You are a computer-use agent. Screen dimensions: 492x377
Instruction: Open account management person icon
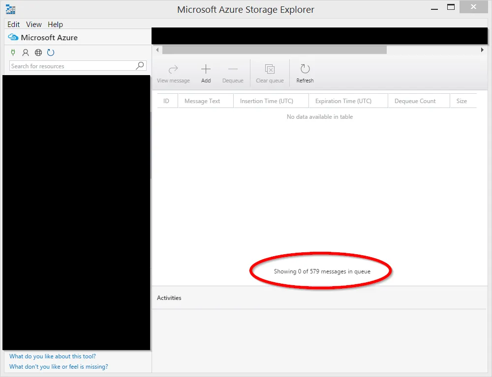[26, 53]
